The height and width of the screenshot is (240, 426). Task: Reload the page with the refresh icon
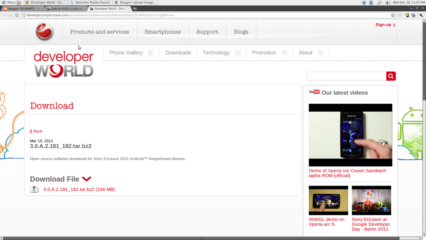(17, 15)
